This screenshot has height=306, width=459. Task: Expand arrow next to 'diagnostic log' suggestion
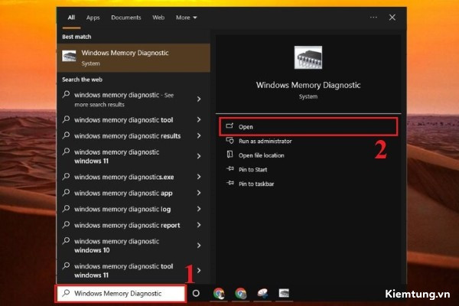[x=199, y=209]
